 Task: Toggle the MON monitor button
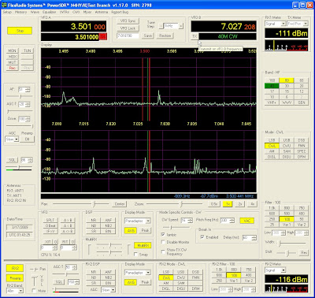click(12, 50)
